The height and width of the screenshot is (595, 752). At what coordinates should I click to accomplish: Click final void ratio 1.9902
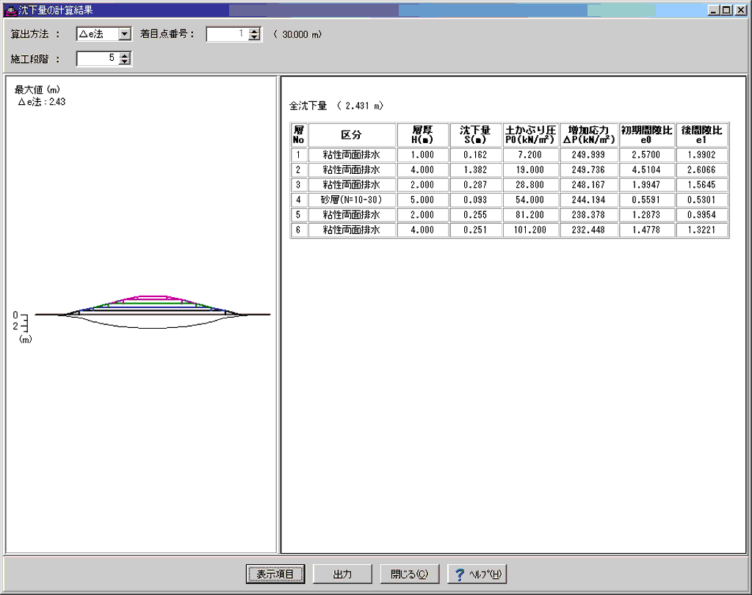click(x=701, y=155)
